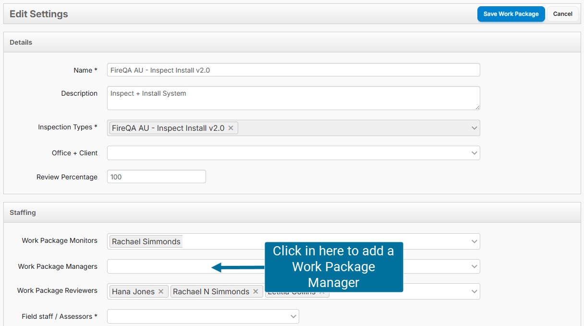Expand Work Package Monitors dropdown arrow

point(474,241)
